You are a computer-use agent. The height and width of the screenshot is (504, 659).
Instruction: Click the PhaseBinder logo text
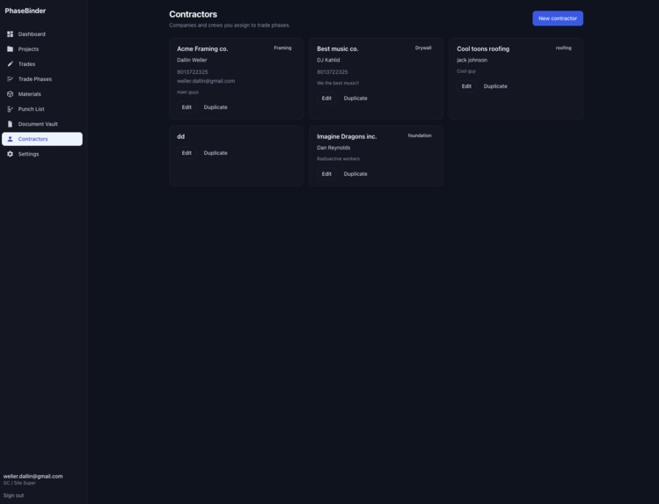pos(26,11)
